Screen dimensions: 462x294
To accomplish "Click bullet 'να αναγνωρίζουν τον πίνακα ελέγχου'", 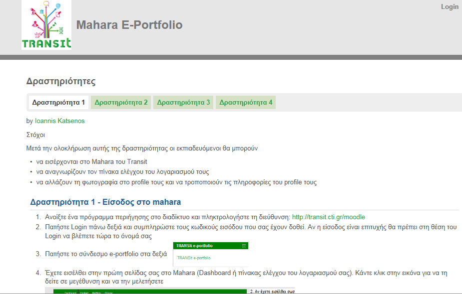I will 122,172.
